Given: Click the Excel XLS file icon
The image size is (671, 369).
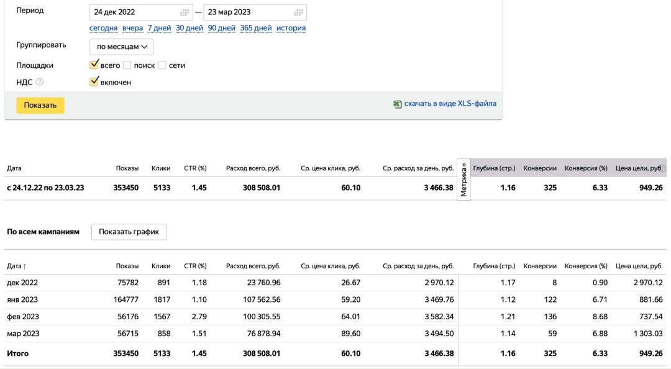Looking at the screenshot, I should 398,104.
